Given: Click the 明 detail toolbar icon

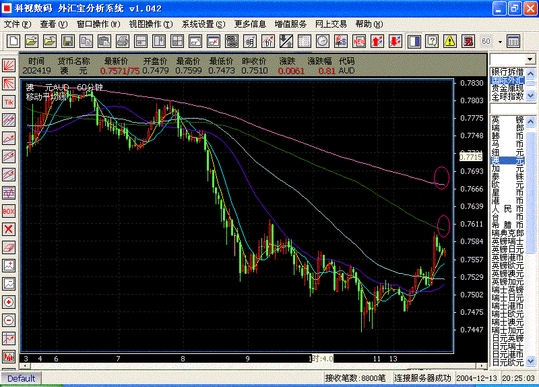Looking at the screenshot, I should (x=250, y=41).
